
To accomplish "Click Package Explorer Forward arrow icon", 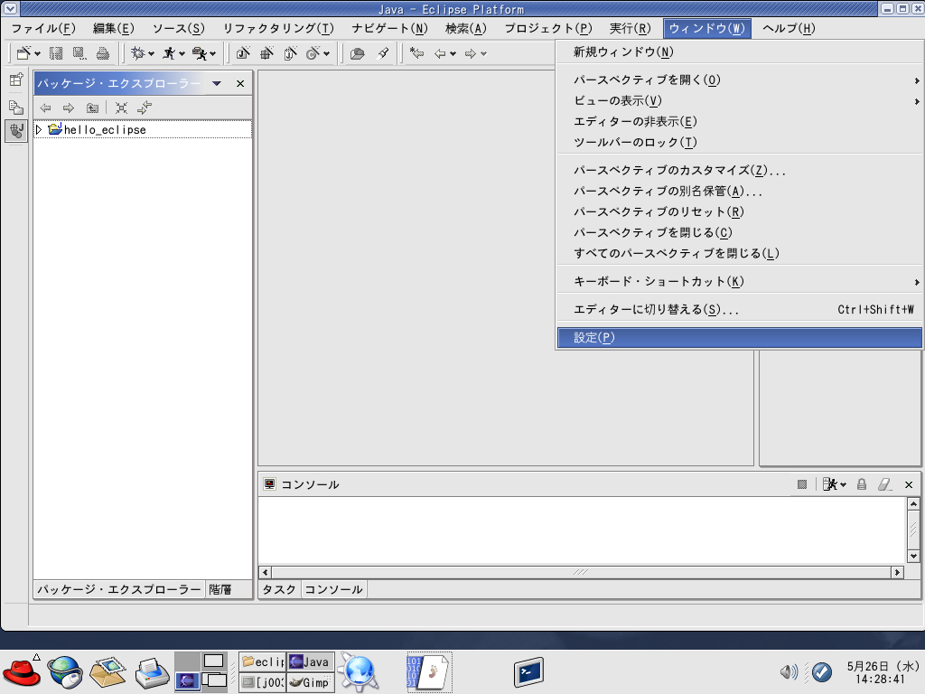I will [x=69, y=108].
